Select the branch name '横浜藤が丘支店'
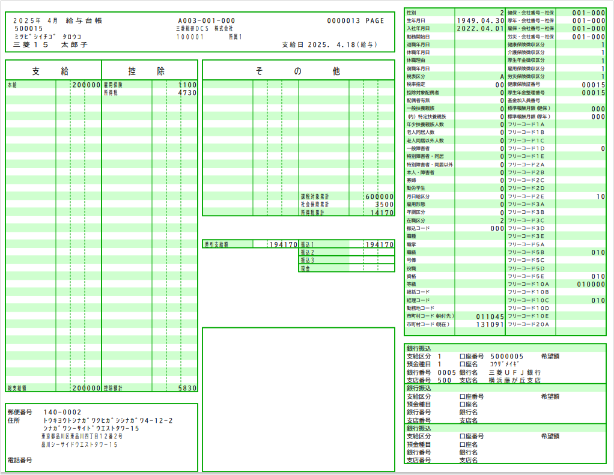 [515, 380]
